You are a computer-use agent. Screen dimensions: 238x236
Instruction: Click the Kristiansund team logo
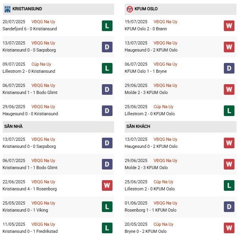click(7, 9)
